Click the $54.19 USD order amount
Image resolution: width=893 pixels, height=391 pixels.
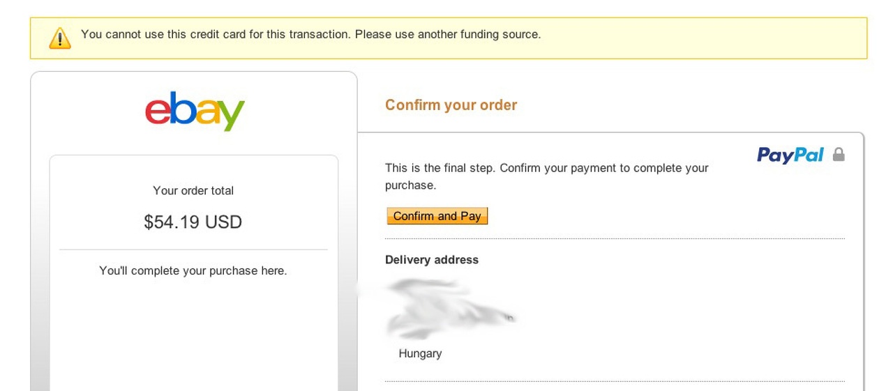click(x=193, y=222)
